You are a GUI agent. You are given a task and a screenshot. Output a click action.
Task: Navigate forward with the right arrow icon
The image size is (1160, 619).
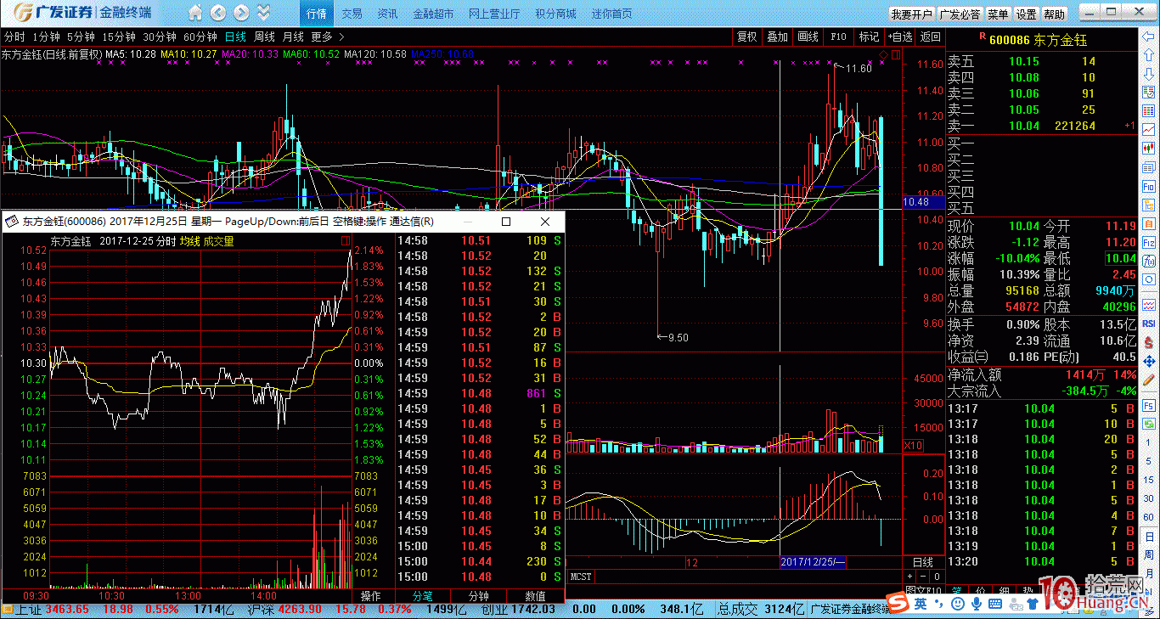(241, 13)
